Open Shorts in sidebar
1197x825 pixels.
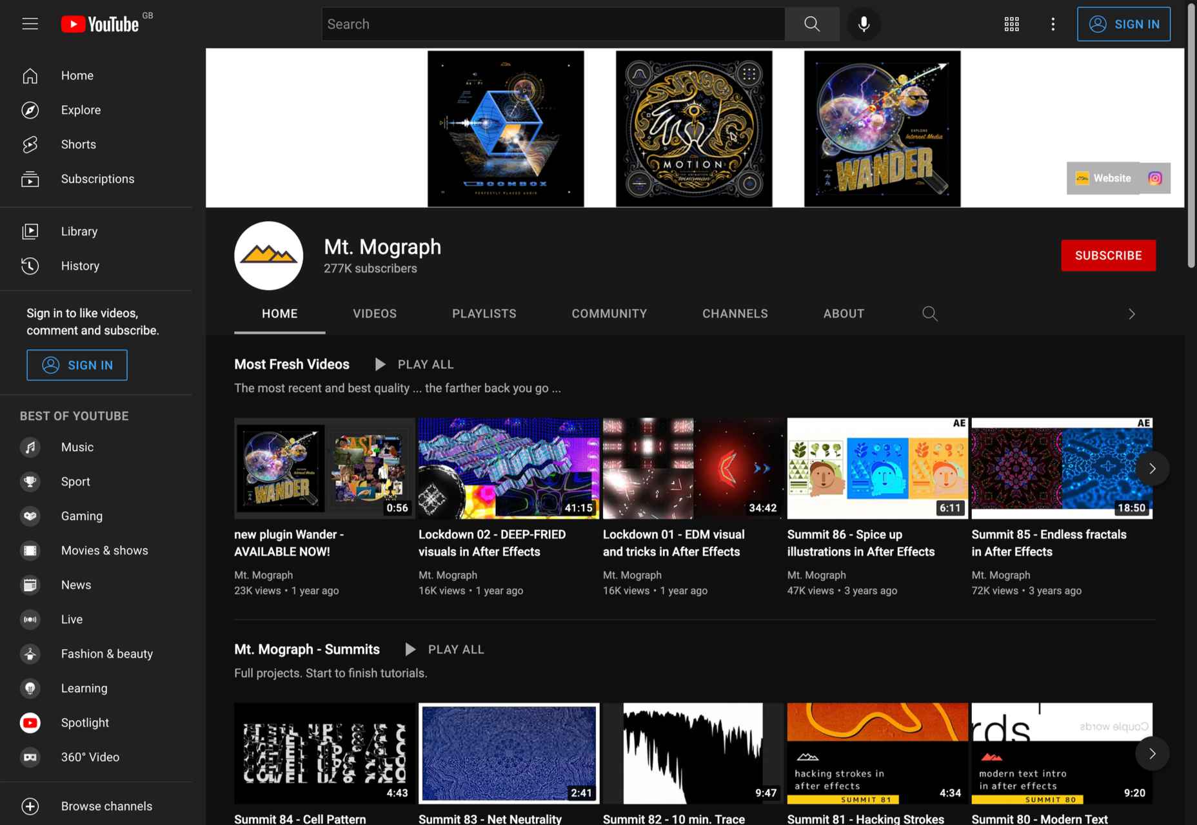point(96,144)
